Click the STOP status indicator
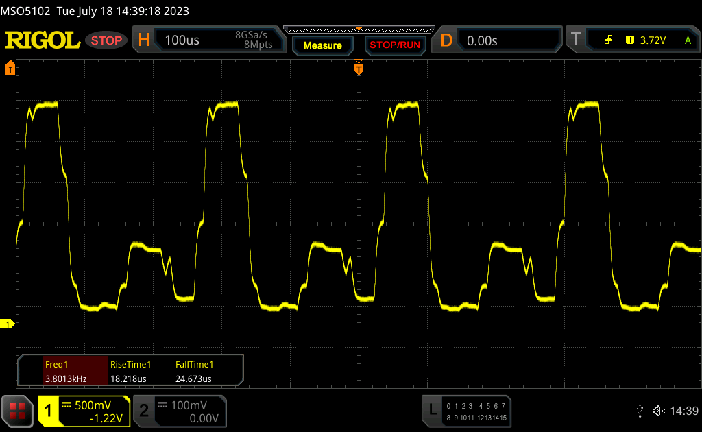Image resolution: width=702 pixels, height=432 pixels. (106, 40)
